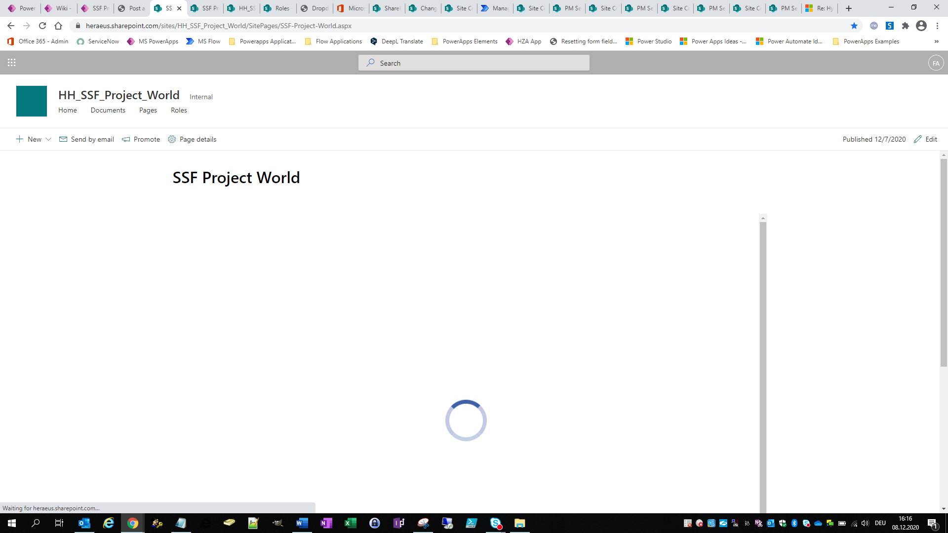Switch to the Post a browser tab
948x533 pixels.
click(x=132, y=8)
